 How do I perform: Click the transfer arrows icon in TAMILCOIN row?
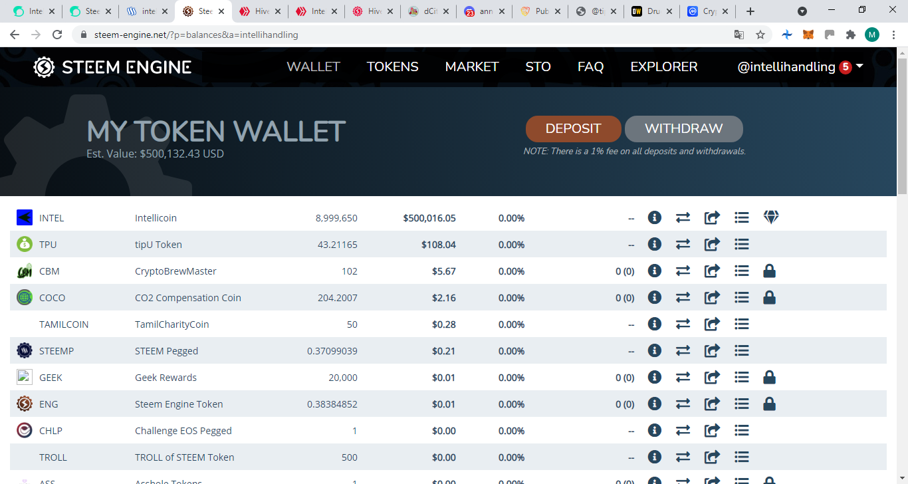pyautogui.click(x=683, y=324)
